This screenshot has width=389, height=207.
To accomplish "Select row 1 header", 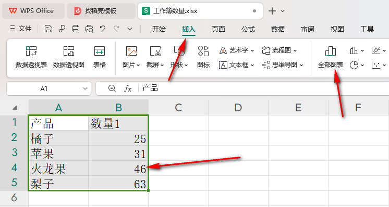I will point(14,123).
